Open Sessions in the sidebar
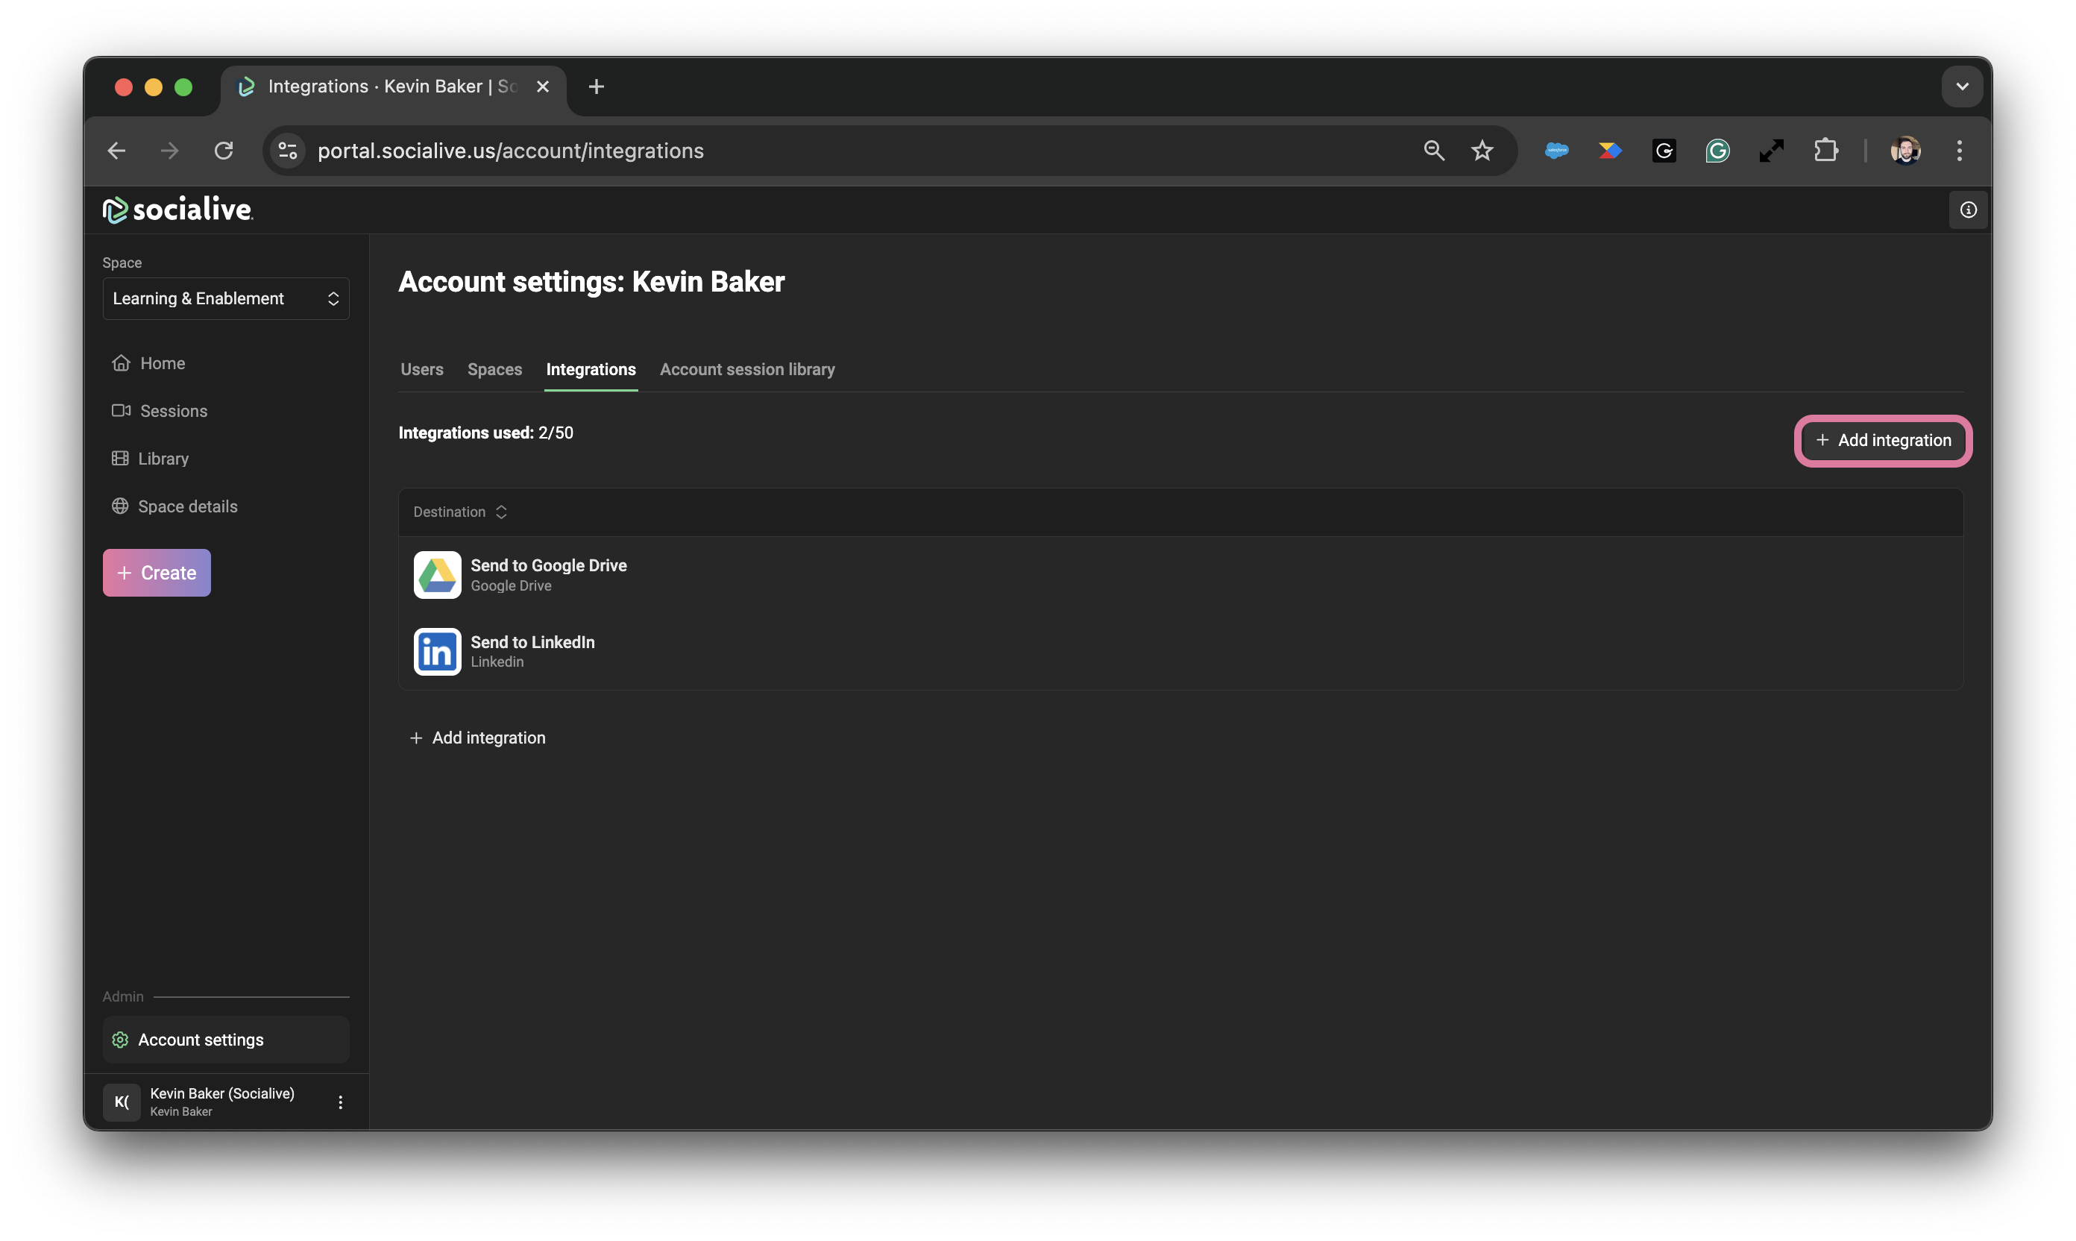 pos(173,411)
